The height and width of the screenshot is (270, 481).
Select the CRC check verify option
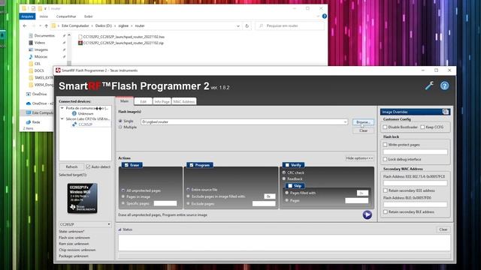click(x=284, y=172)
